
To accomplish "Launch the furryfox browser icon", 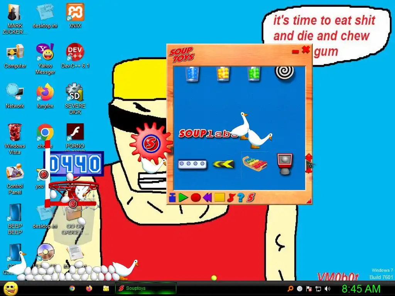I will pyautogui.click(x=45, y=96).
